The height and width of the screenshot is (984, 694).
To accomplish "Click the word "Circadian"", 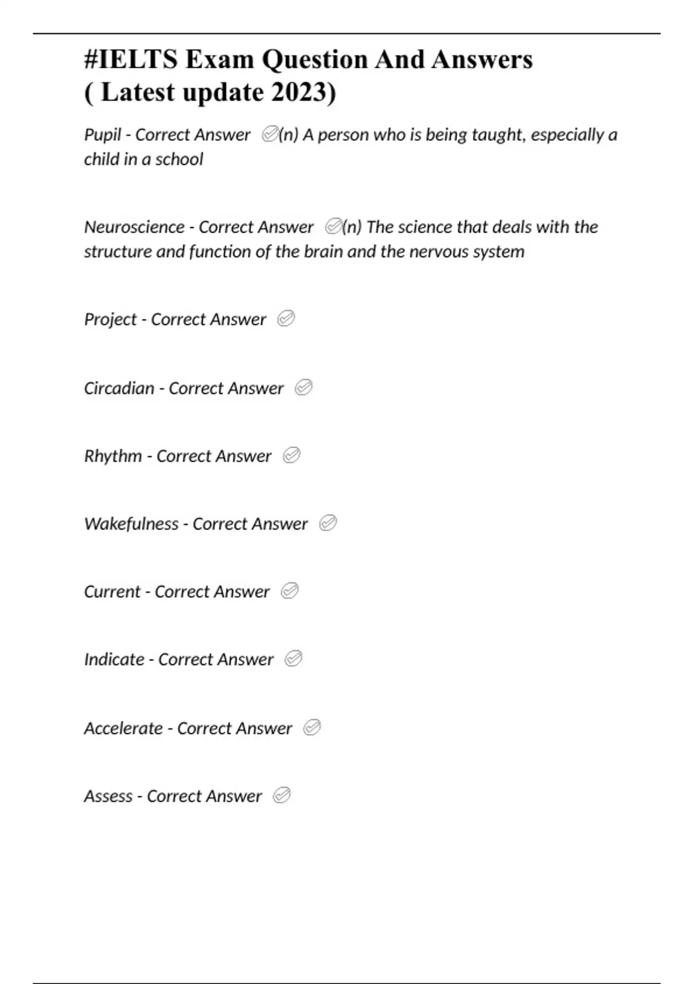I will point(119,388).
